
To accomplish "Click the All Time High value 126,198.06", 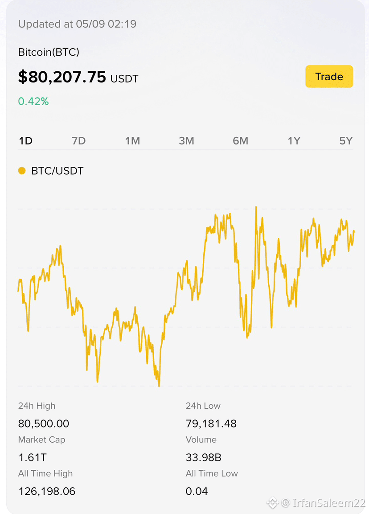I will coord(47,491).
